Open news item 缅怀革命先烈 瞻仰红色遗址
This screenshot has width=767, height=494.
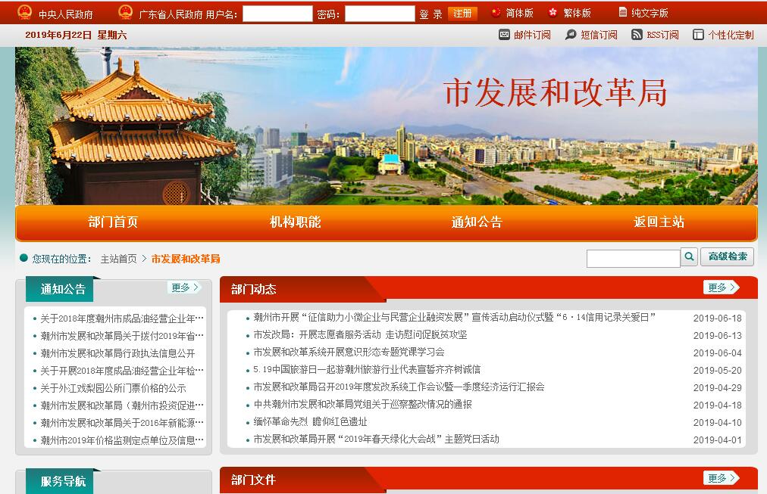pyautogui.click(x=311, y=422)
